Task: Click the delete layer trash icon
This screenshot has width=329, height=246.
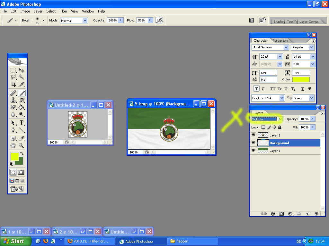Action: pyautogui.click(x=316, y=213)
